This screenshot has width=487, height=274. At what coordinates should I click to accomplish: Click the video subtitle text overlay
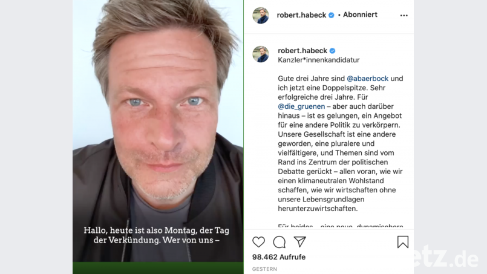tap(157, 235)
